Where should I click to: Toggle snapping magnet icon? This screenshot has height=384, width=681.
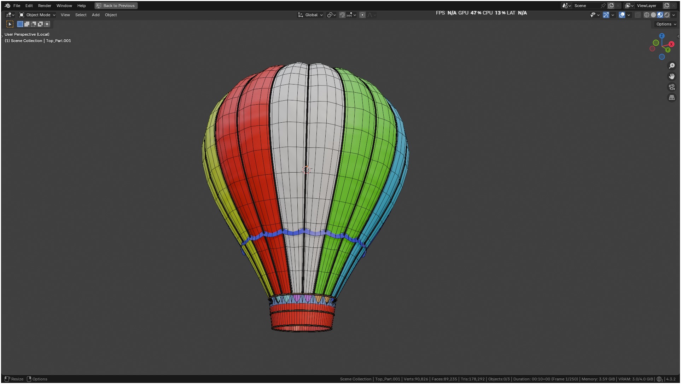click(x=342, y=15)
